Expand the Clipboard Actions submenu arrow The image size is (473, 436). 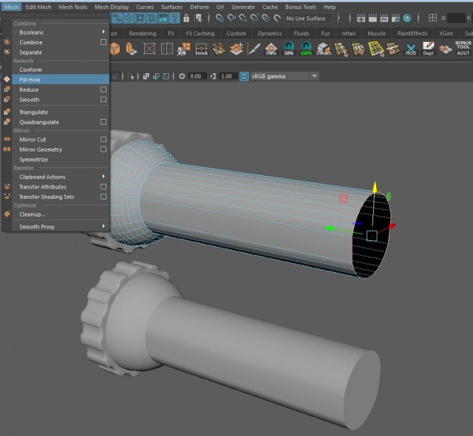point(103,176)
